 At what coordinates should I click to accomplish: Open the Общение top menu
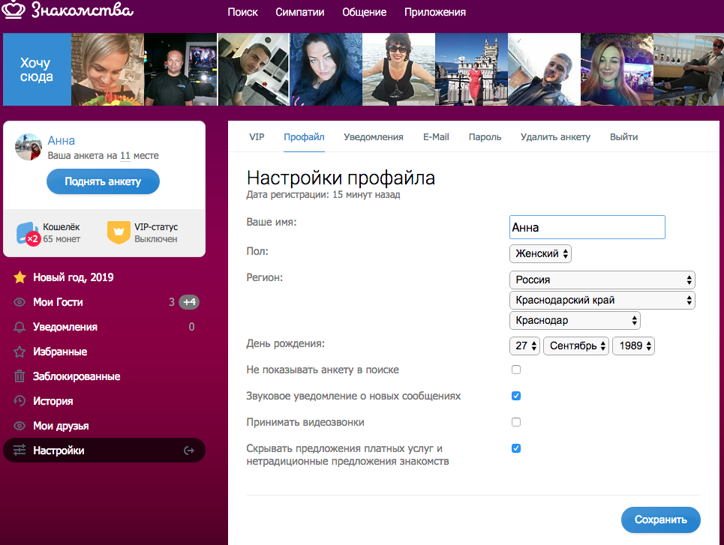tap(364, 13)
